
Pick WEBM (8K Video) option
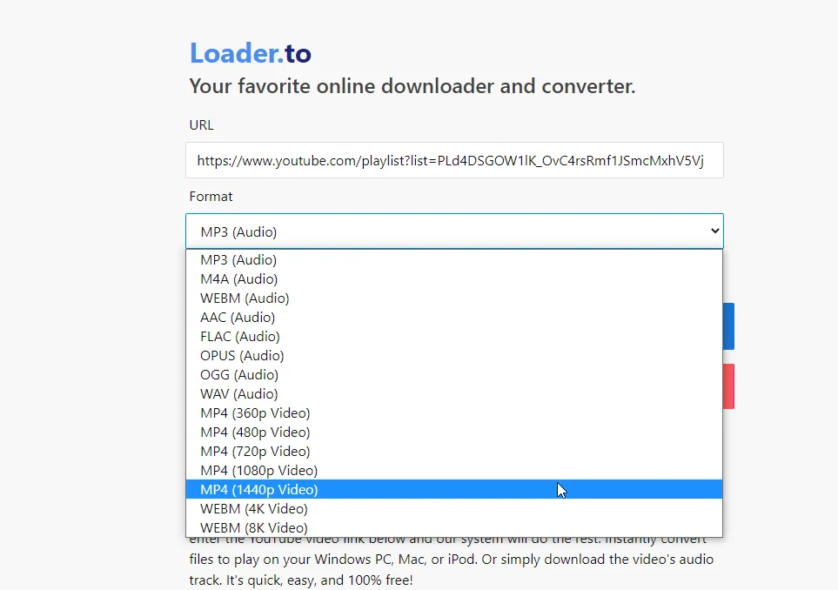tap(454, 528)
